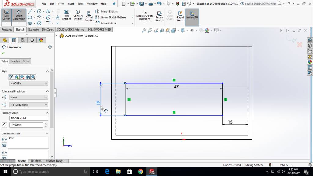Open Windows Start menu
Screen dimensions: 313x176
[x=6, y=171]
